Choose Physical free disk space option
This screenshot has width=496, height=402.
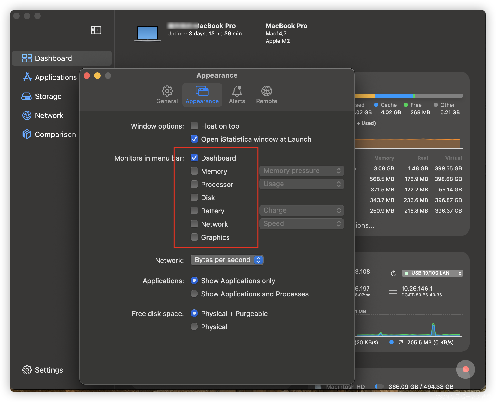coord(194,326)
